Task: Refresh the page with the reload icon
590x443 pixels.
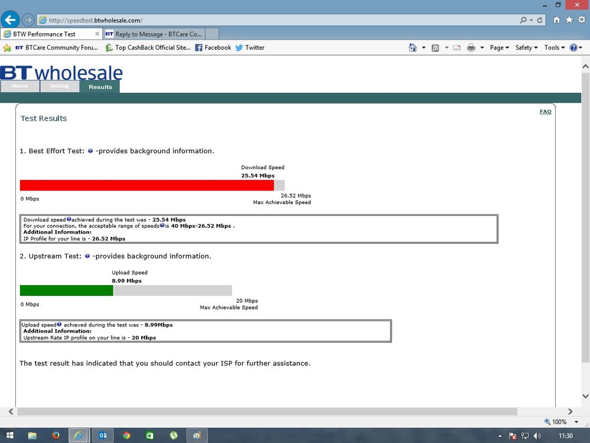Action: tap(540, 20)
